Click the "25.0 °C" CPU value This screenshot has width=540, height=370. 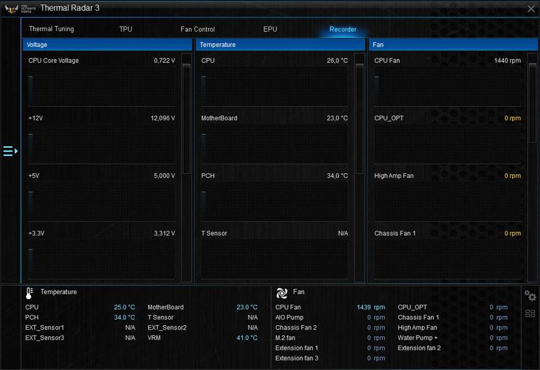124,307
